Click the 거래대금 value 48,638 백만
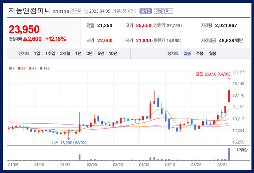Screen dimensions: 254x173 [x=231, y=40]
